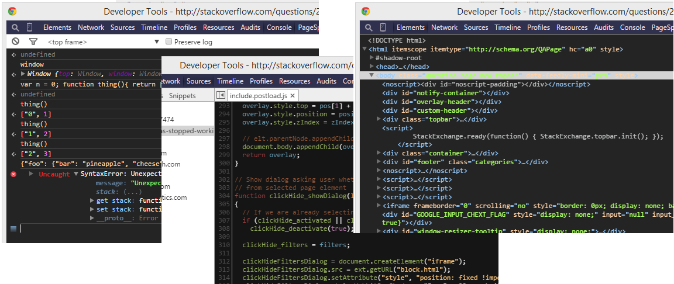Expand the div class container node
The height and width of the screenshot is (284, 674).
[x=379, y=153]
